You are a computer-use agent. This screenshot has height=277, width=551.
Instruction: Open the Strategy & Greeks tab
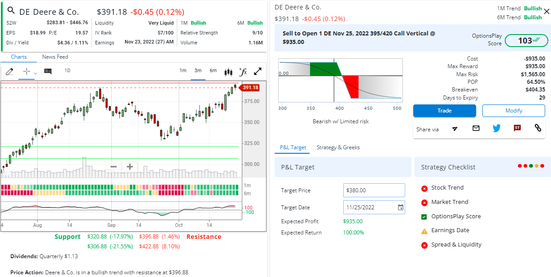click(x=338, y=147)
